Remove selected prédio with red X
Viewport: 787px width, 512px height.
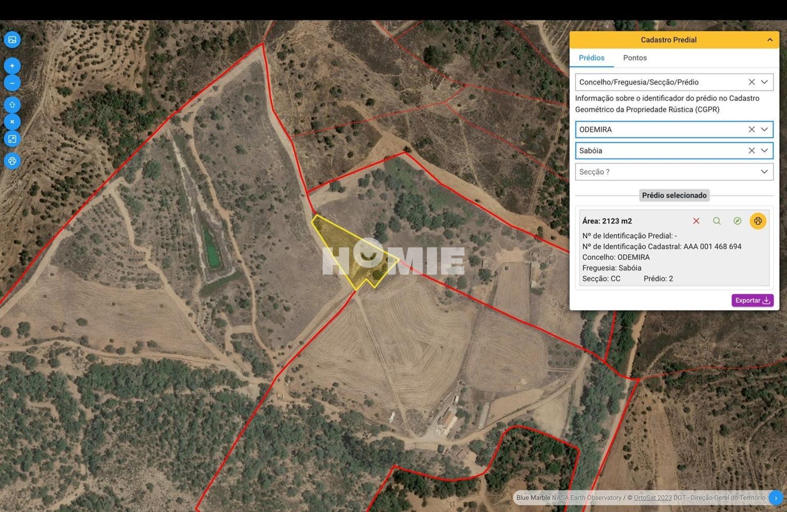[696, 221]
